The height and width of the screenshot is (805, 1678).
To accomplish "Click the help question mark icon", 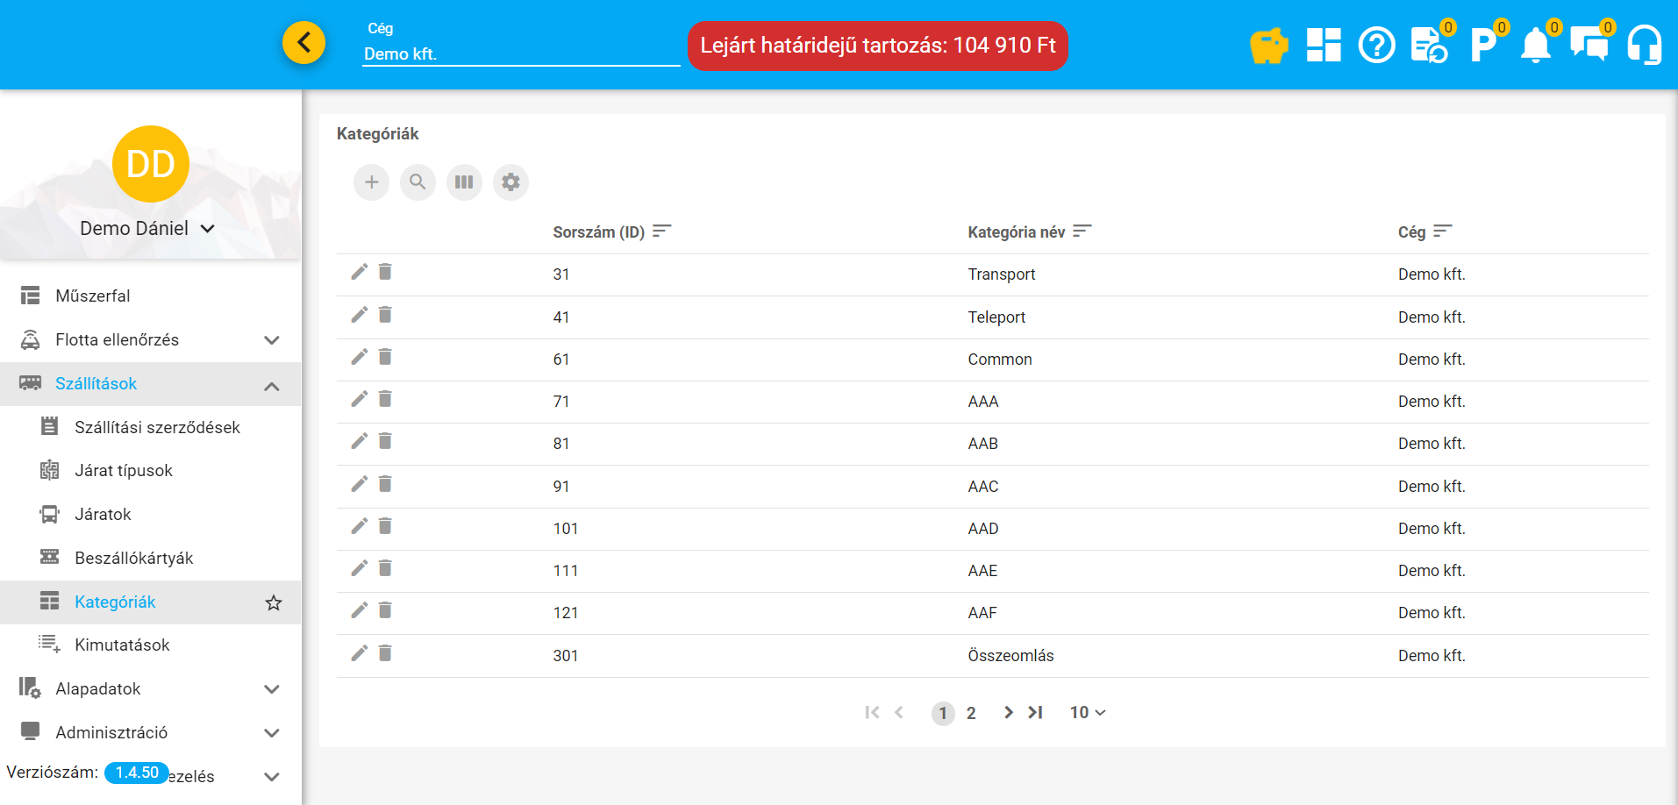I will point(1376,46).
